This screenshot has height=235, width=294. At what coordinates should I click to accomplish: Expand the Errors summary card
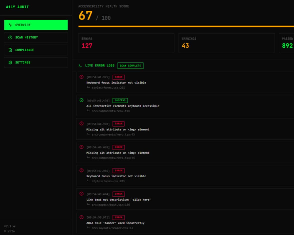126,43
